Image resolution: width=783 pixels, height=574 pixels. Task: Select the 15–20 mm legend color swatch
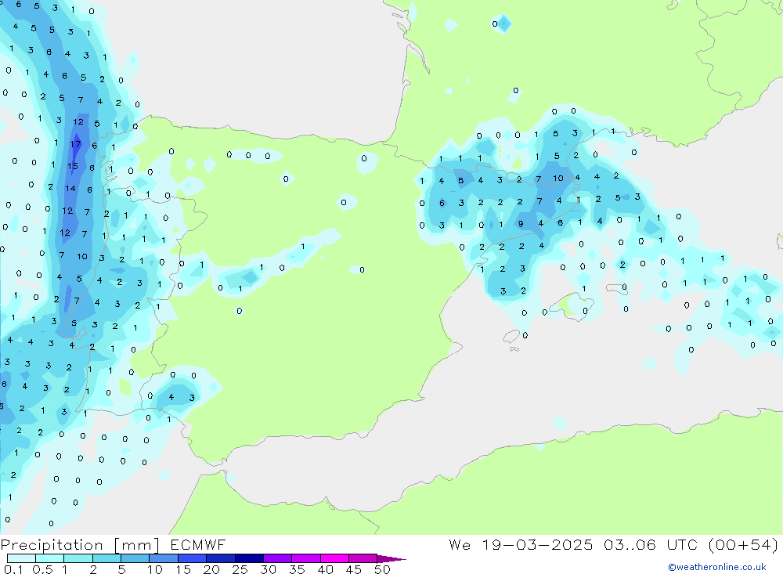[x=192, y=558]
